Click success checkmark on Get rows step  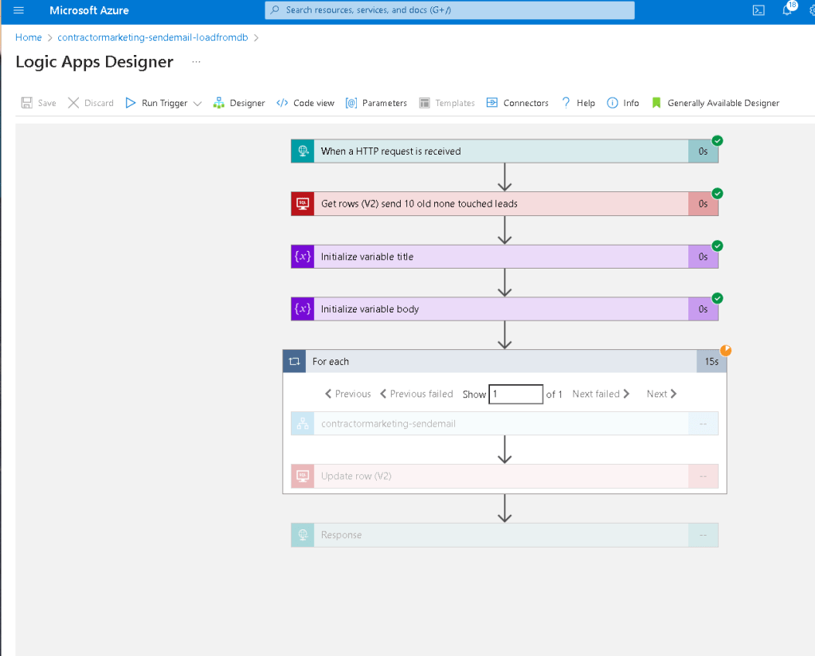coord(717,193)
